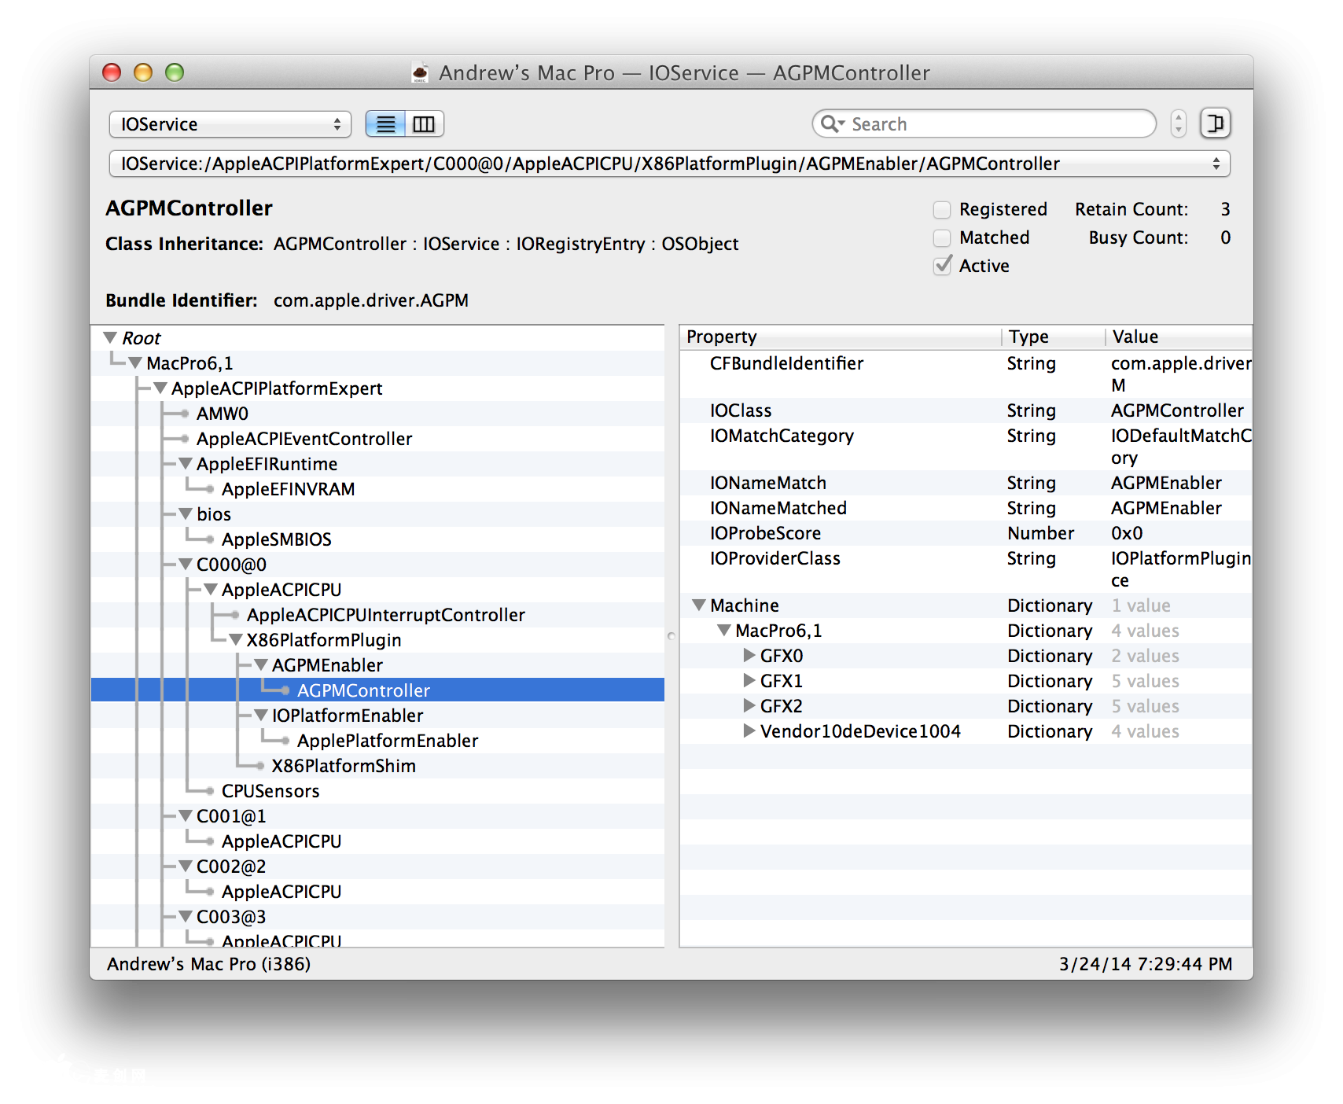The height and width of the screenshot is (1104, 1343).
Task: Click the IORegistryExplorer title bar icon
Action: click(421, 73)
